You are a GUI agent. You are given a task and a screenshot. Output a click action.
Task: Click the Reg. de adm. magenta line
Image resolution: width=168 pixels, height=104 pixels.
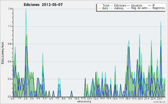pyautogui.click(x=128, y=8)
